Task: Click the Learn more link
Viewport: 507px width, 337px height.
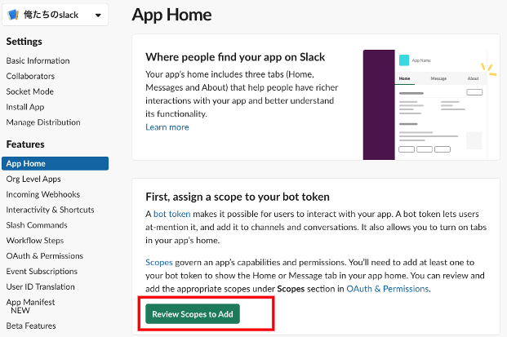Action: (x=167, y=127)
